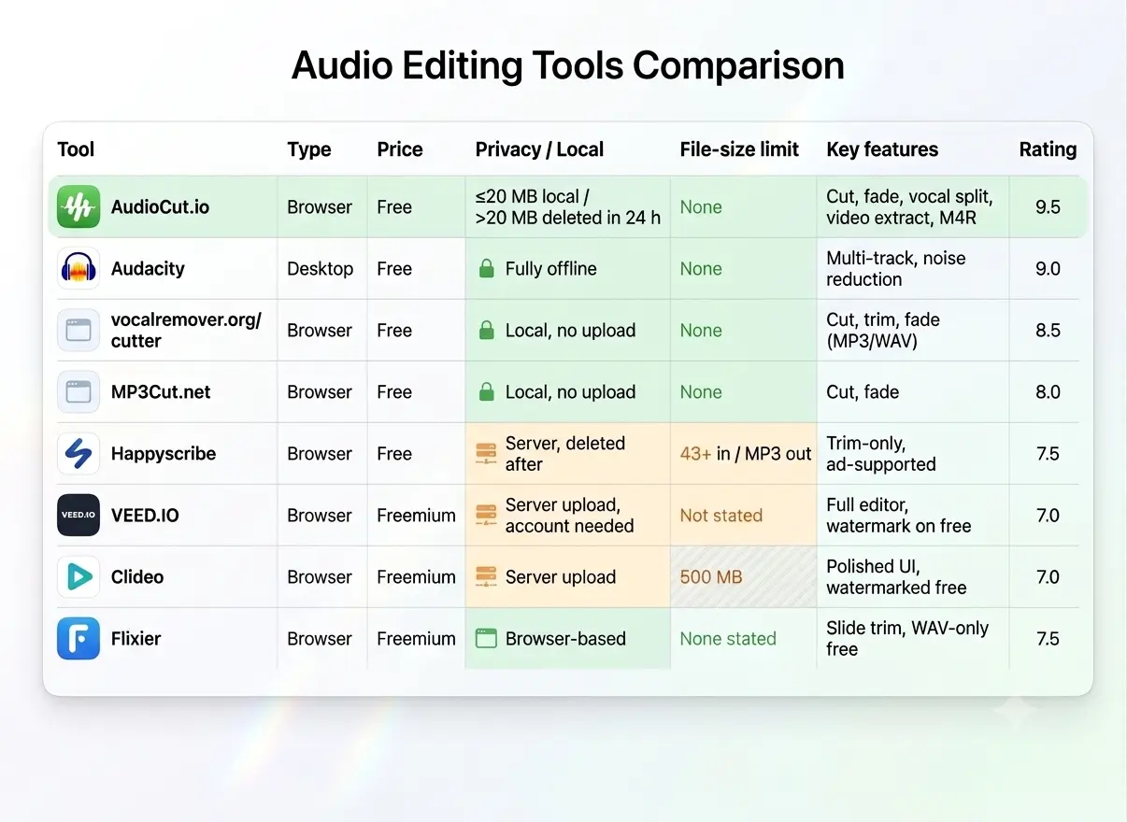Click the Clideo play-triangle logo
Screen dimensions: 1127x822
(78, 577)
